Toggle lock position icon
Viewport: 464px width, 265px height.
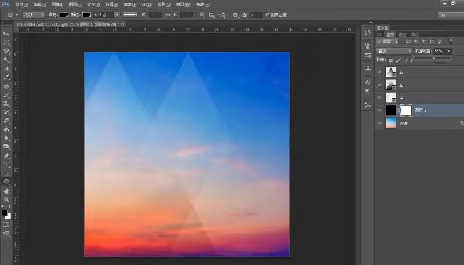point(405,60)
